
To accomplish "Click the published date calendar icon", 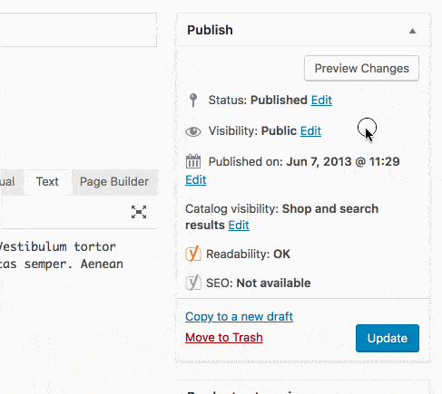I will coord(193,161).
